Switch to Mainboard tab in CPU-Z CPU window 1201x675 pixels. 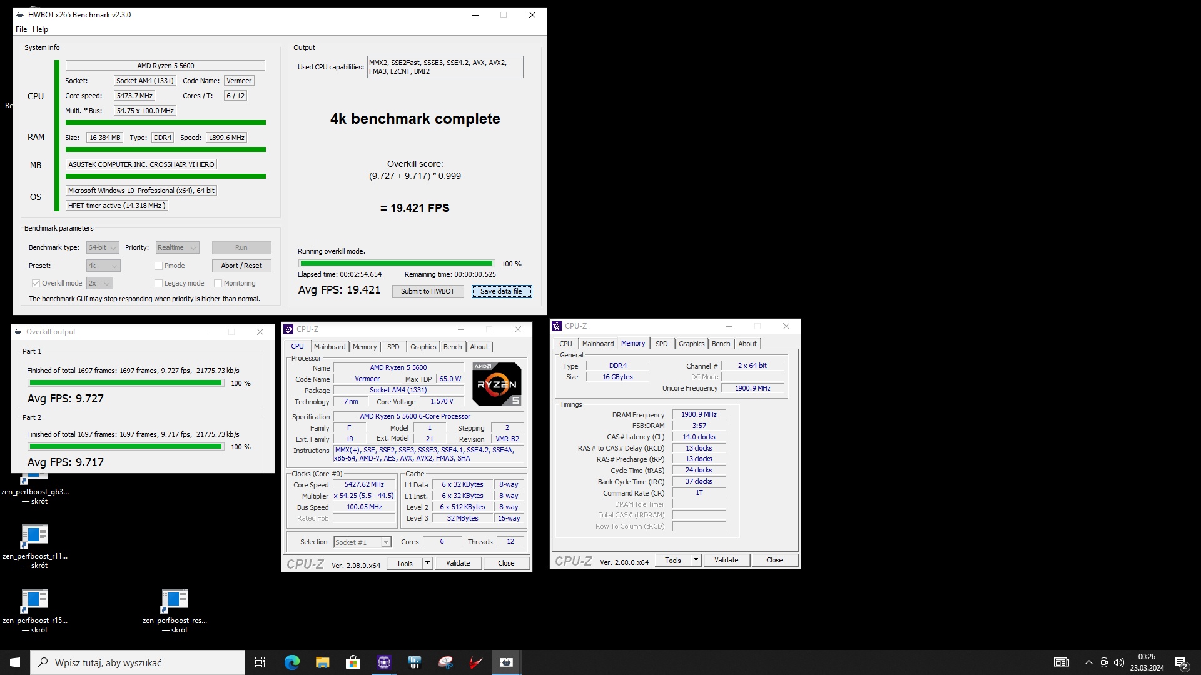coord(330,347)
